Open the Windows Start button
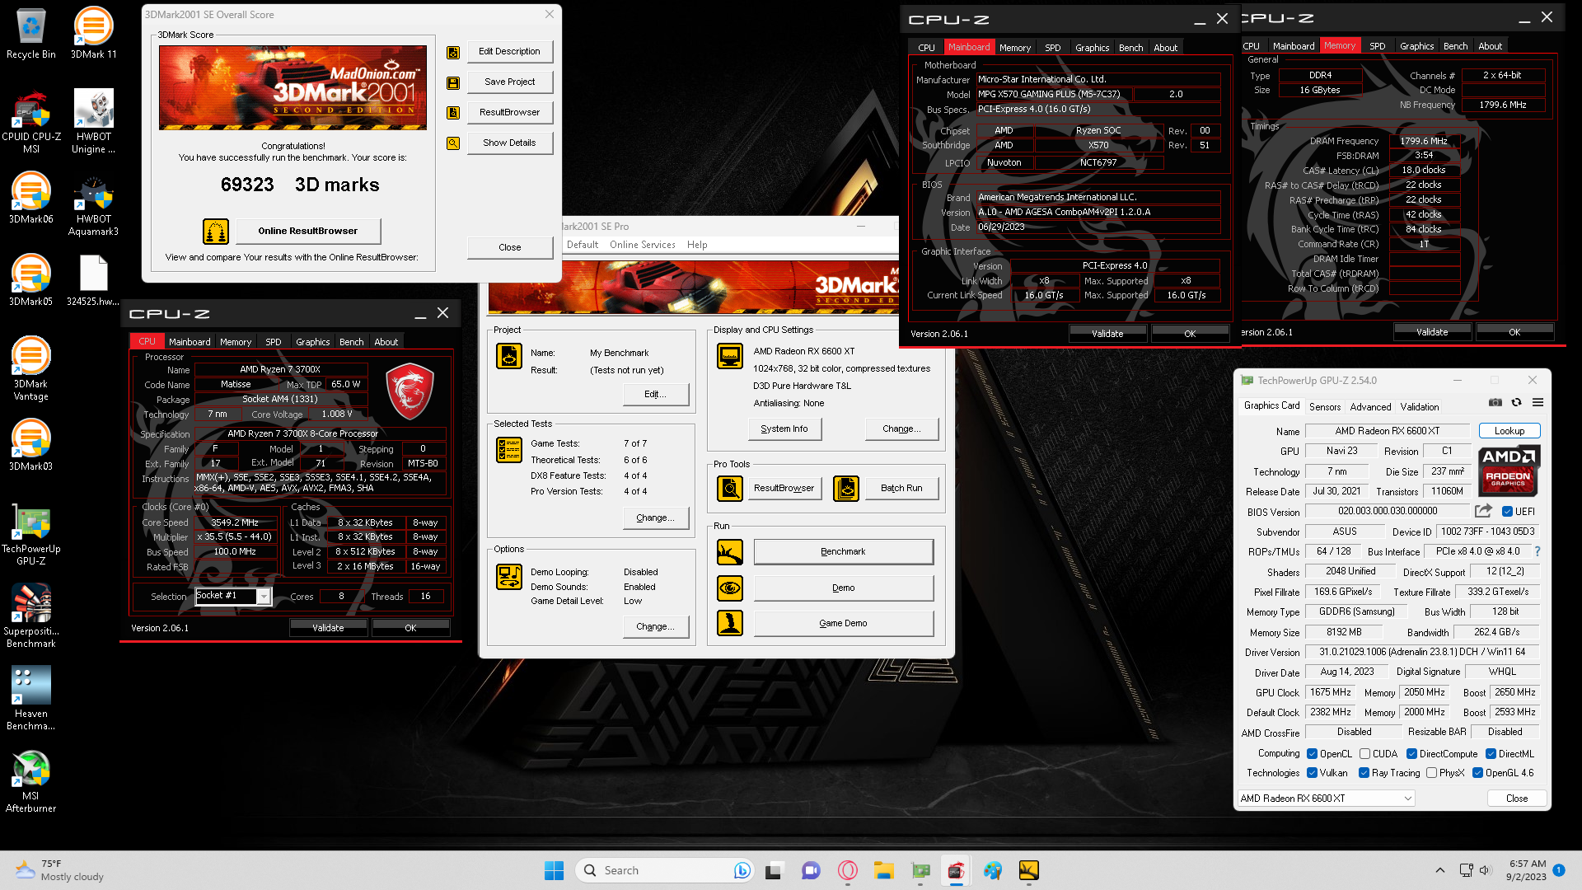The width and height of the screenshot is (1582, 890). tap(554, 870)
